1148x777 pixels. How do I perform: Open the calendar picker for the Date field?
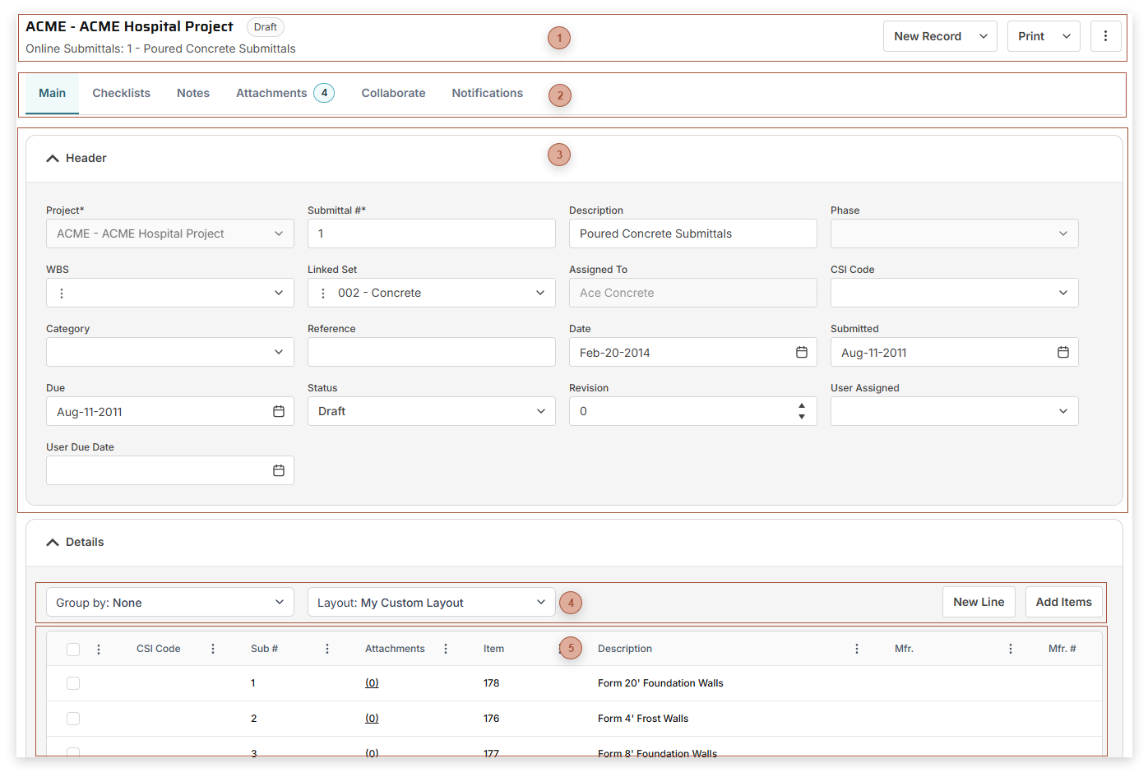(802, 352)
